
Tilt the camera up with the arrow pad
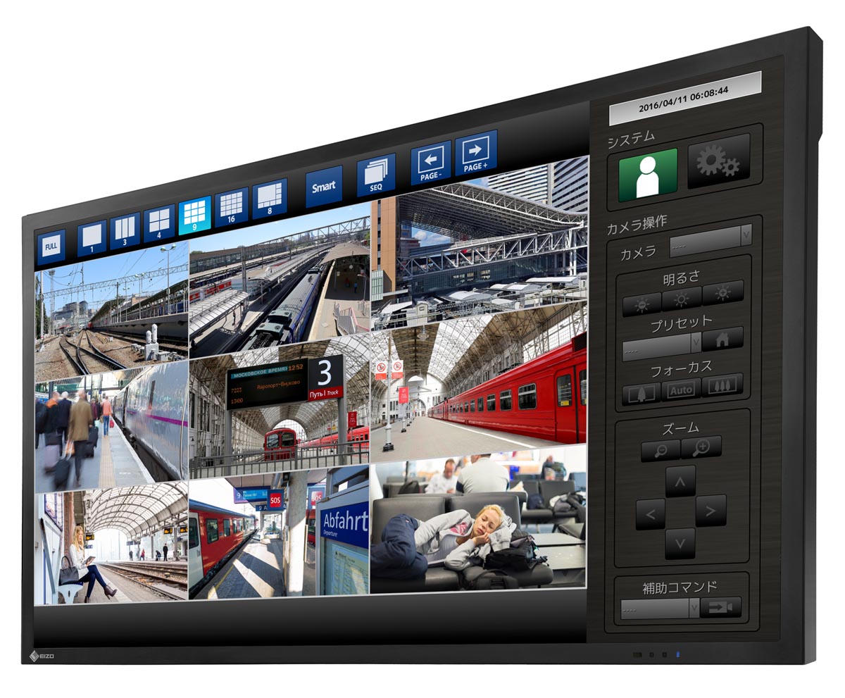(x=679, y=481)
